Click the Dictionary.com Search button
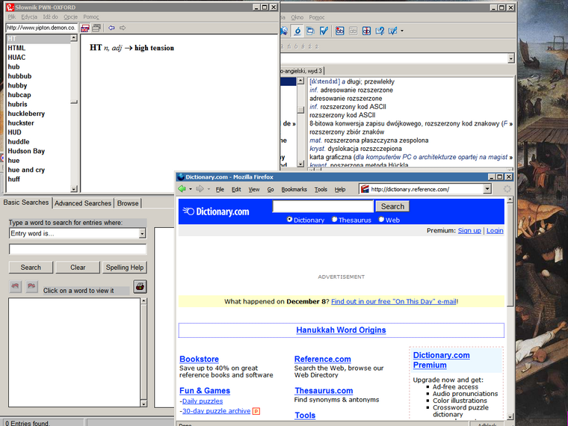The image size is (568, 426). [x=392, y=206]
